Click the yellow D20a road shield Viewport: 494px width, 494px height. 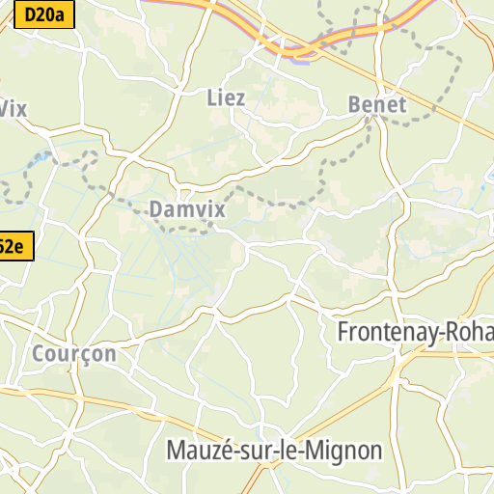[44, 14]
